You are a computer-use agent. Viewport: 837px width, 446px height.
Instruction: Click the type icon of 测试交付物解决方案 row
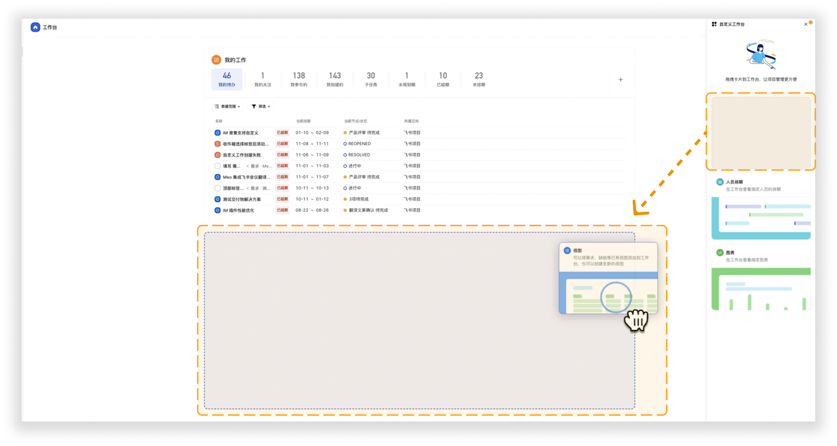[x=218, y=199]
